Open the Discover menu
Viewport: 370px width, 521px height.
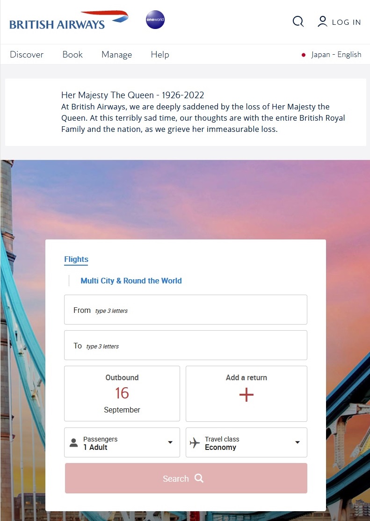(27, 55)
